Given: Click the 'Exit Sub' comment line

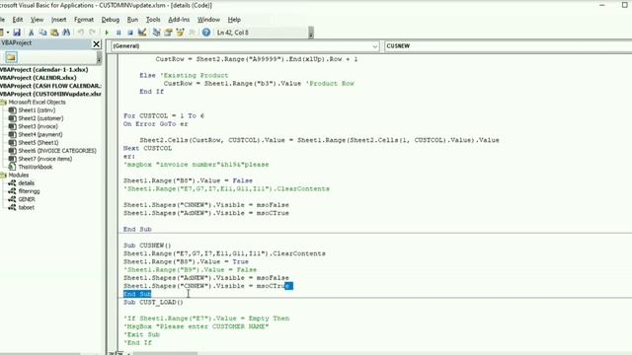Looking at the screenshot, I should [141, 335].
